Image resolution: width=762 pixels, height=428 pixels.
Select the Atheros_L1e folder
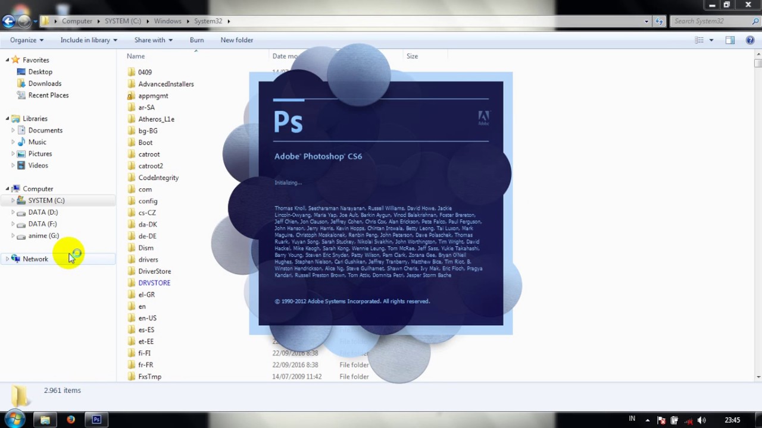pyautogui.click(x=157, y=119)
